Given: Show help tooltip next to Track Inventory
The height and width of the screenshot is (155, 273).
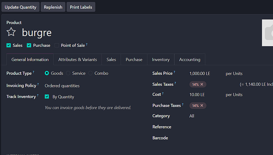Looking at the screenshot, I should (38, 96).
